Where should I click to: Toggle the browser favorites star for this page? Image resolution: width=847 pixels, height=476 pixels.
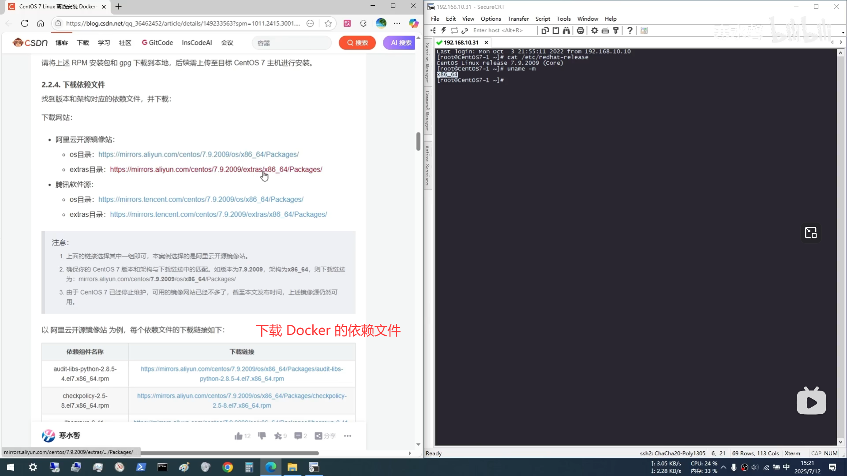[x=328, y=23]
